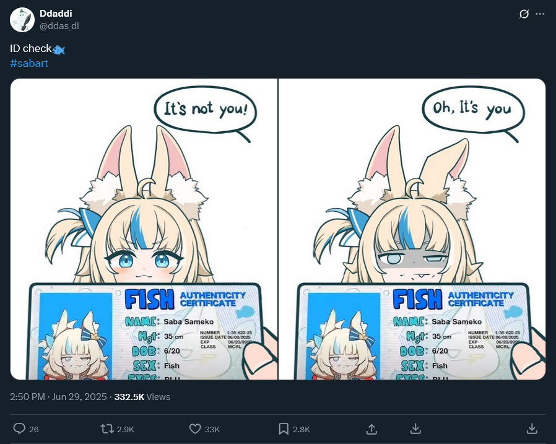Click the Grok explain-post icon
This screenshot has width=556, height=444.
pyautogui.click(x=524, y=14)
